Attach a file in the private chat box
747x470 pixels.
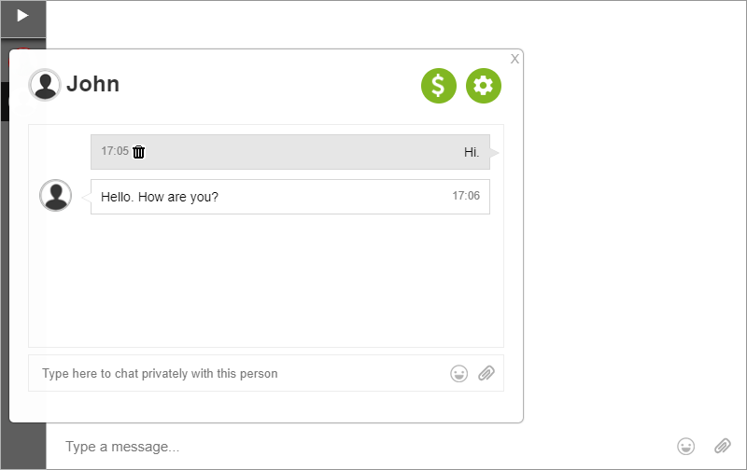click(x=486, y=373)
